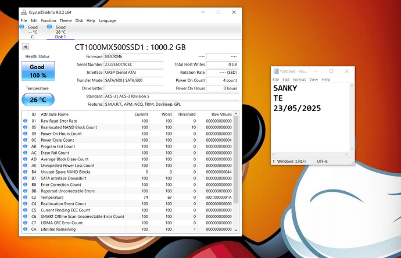This screenshot has height=258, width=401.
Task: Open Notepad's View menu
Action: 314,80
